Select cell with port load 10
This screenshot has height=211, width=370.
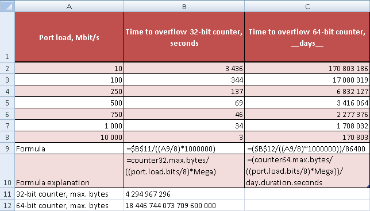pos(69,68)
